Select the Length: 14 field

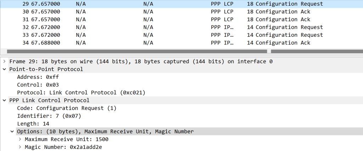[33, 124]
